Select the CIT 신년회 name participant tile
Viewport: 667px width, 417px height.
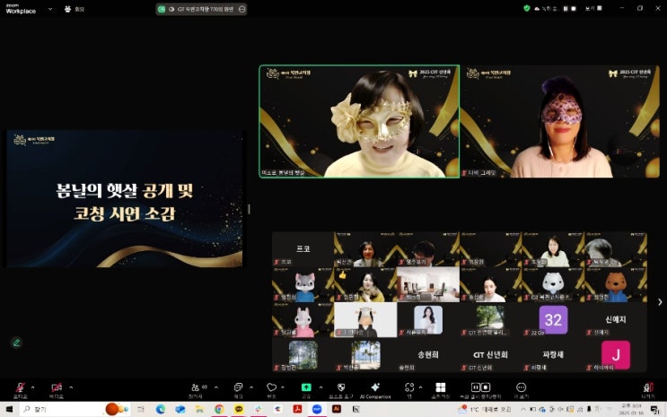coord(490,354)
